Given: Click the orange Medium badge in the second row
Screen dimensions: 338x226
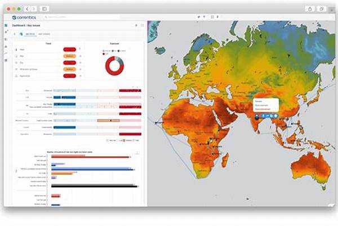Looking at the screenshot, I should coord(70,56).
